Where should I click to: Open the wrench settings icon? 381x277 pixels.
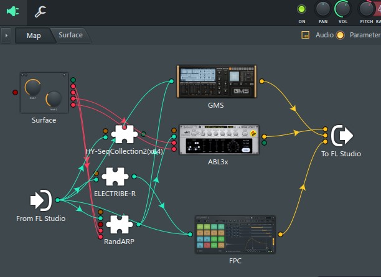(x=40, y=11)
